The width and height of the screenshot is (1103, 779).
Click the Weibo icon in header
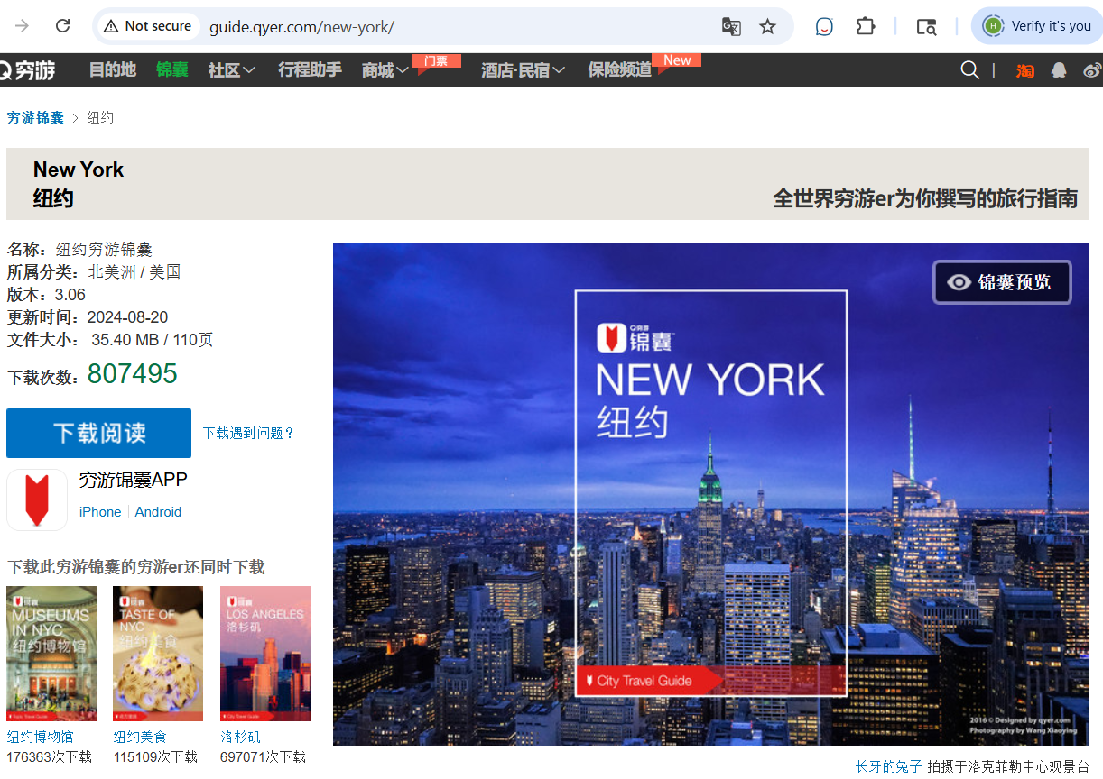coord(1091,70)
